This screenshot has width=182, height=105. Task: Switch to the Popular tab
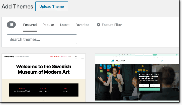point(48,25)
